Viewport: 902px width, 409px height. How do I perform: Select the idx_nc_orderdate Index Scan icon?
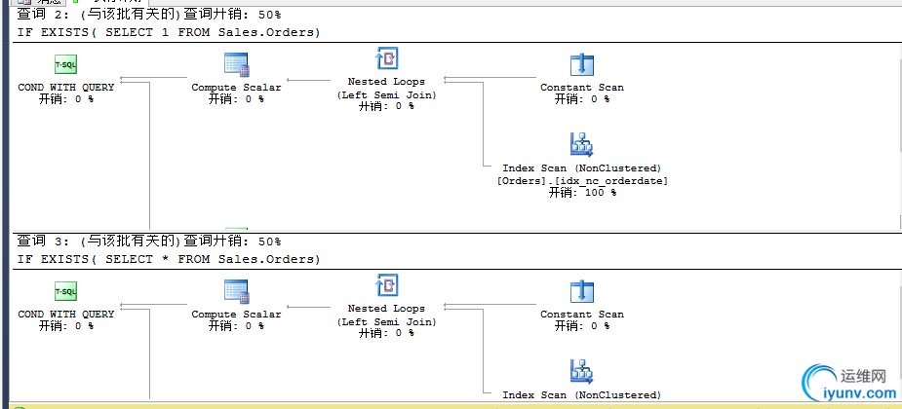point(581,145)
